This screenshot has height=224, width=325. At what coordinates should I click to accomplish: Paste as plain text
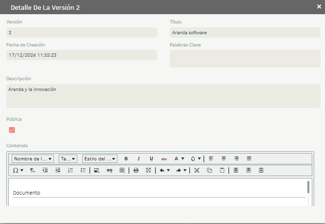click(261, 170)
